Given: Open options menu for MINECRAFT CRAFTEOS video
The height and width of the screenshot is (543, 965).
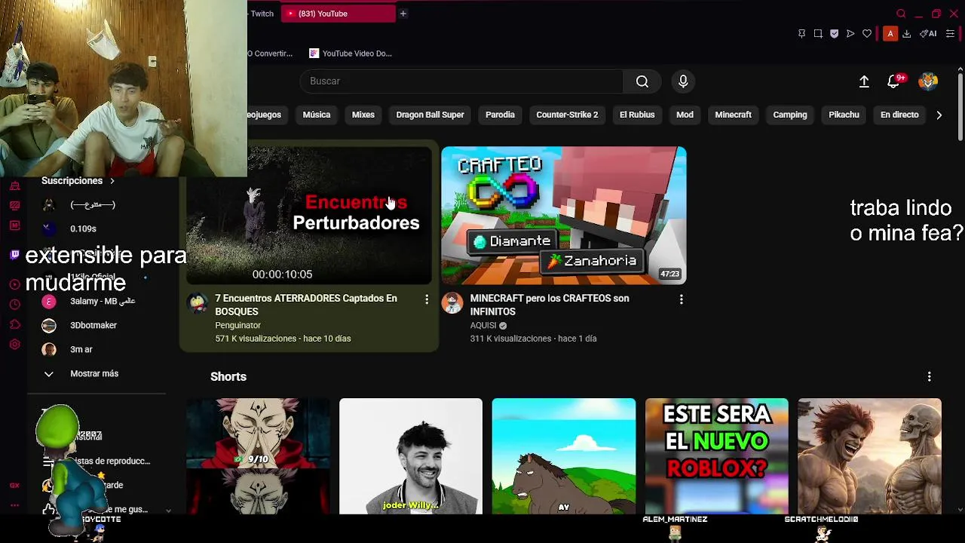Looking at the screenshot, I should [x=682, y=299].
